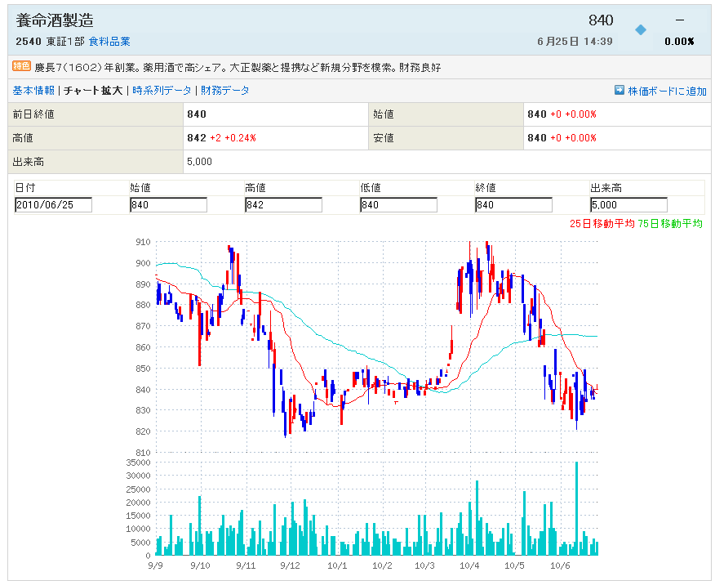Image resolution: width=715 pixels, height=581 pixels.
Task: Click the 安値 row label
Action: [x=384, y=138]
